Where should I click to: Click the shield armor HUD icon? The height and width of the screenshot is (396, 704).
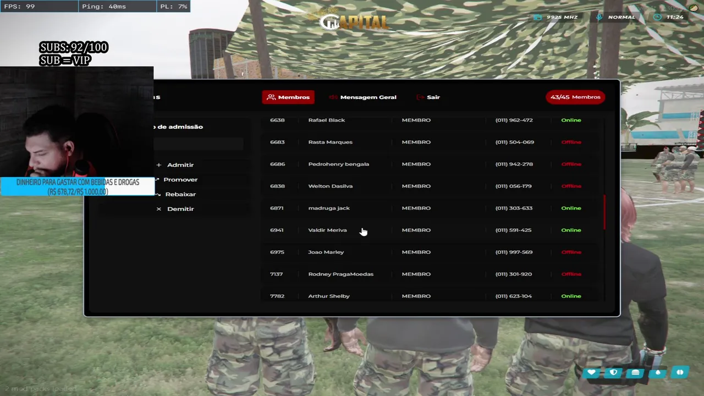(614, 372)
